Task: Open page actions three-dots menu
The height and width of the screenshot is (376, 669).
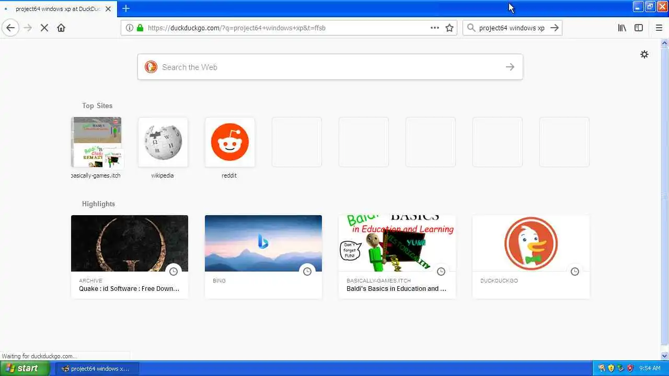Action: click(435, 28)
